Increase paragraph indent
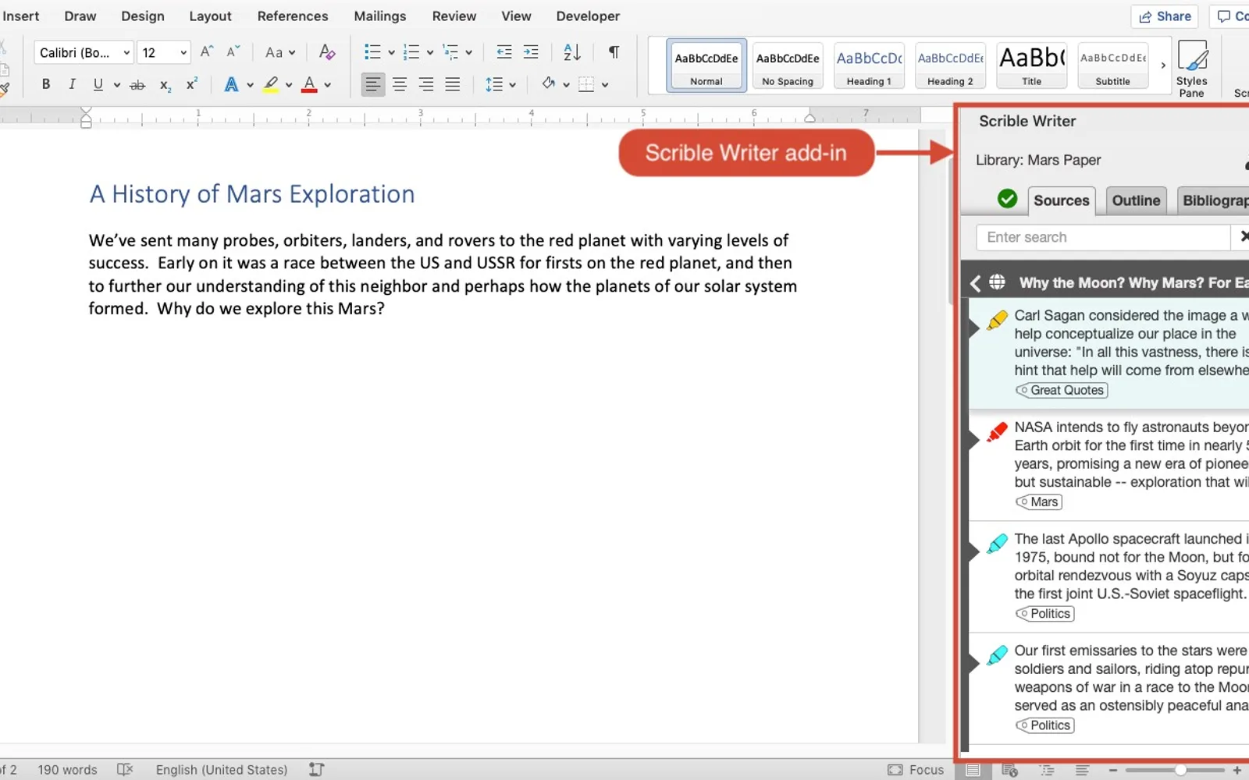Screen dimensions: 1249x780 pos(531,52)
